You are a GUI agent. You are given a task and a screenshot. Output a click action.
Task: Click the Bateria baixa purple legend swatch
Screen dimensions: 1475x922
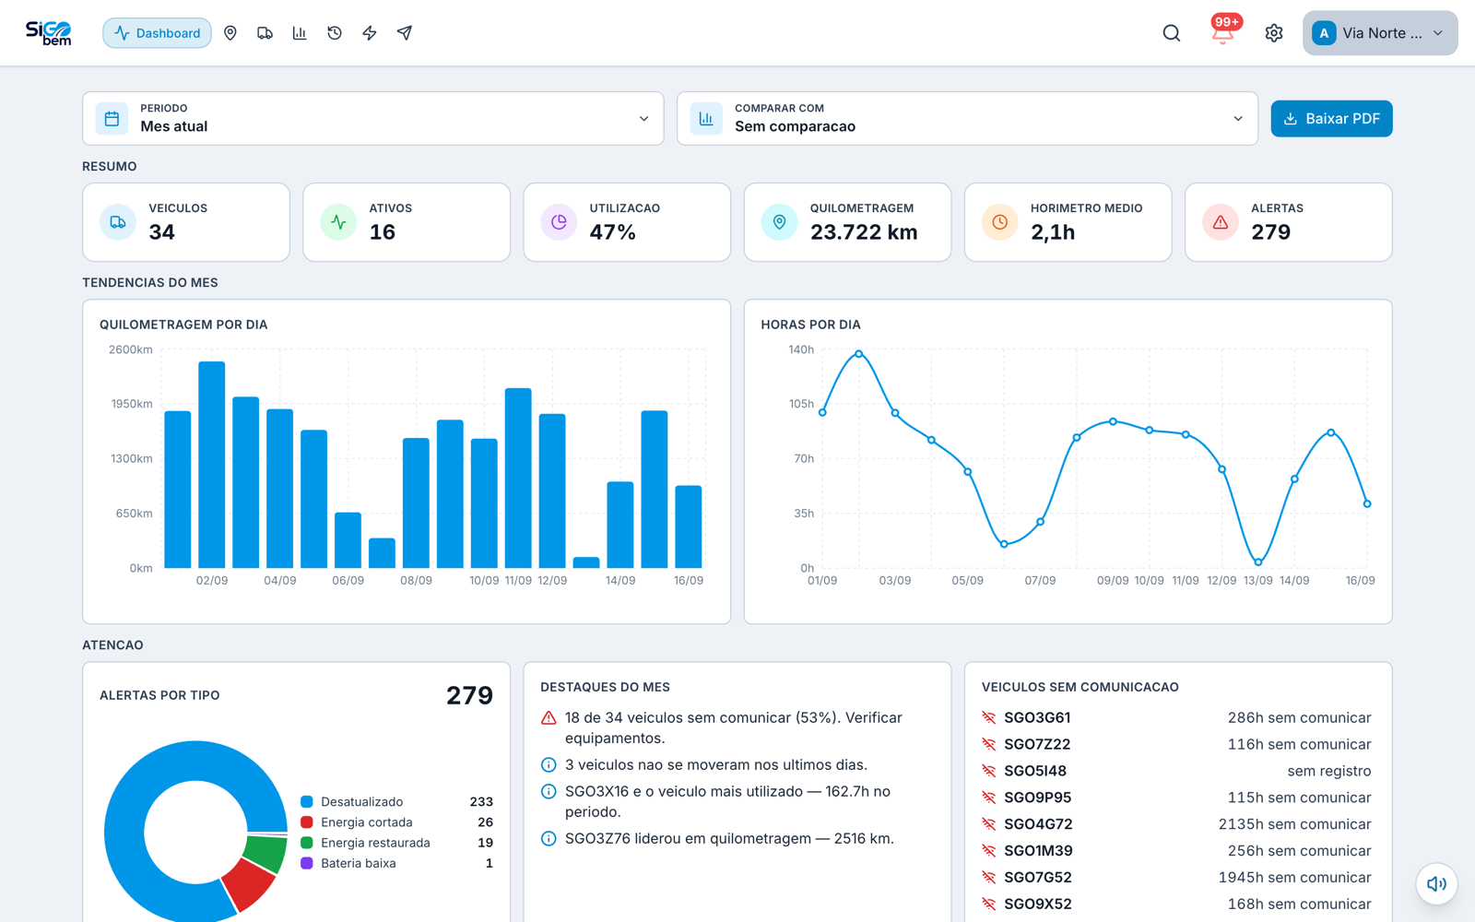pyautogui.click(x=307, y=863)
